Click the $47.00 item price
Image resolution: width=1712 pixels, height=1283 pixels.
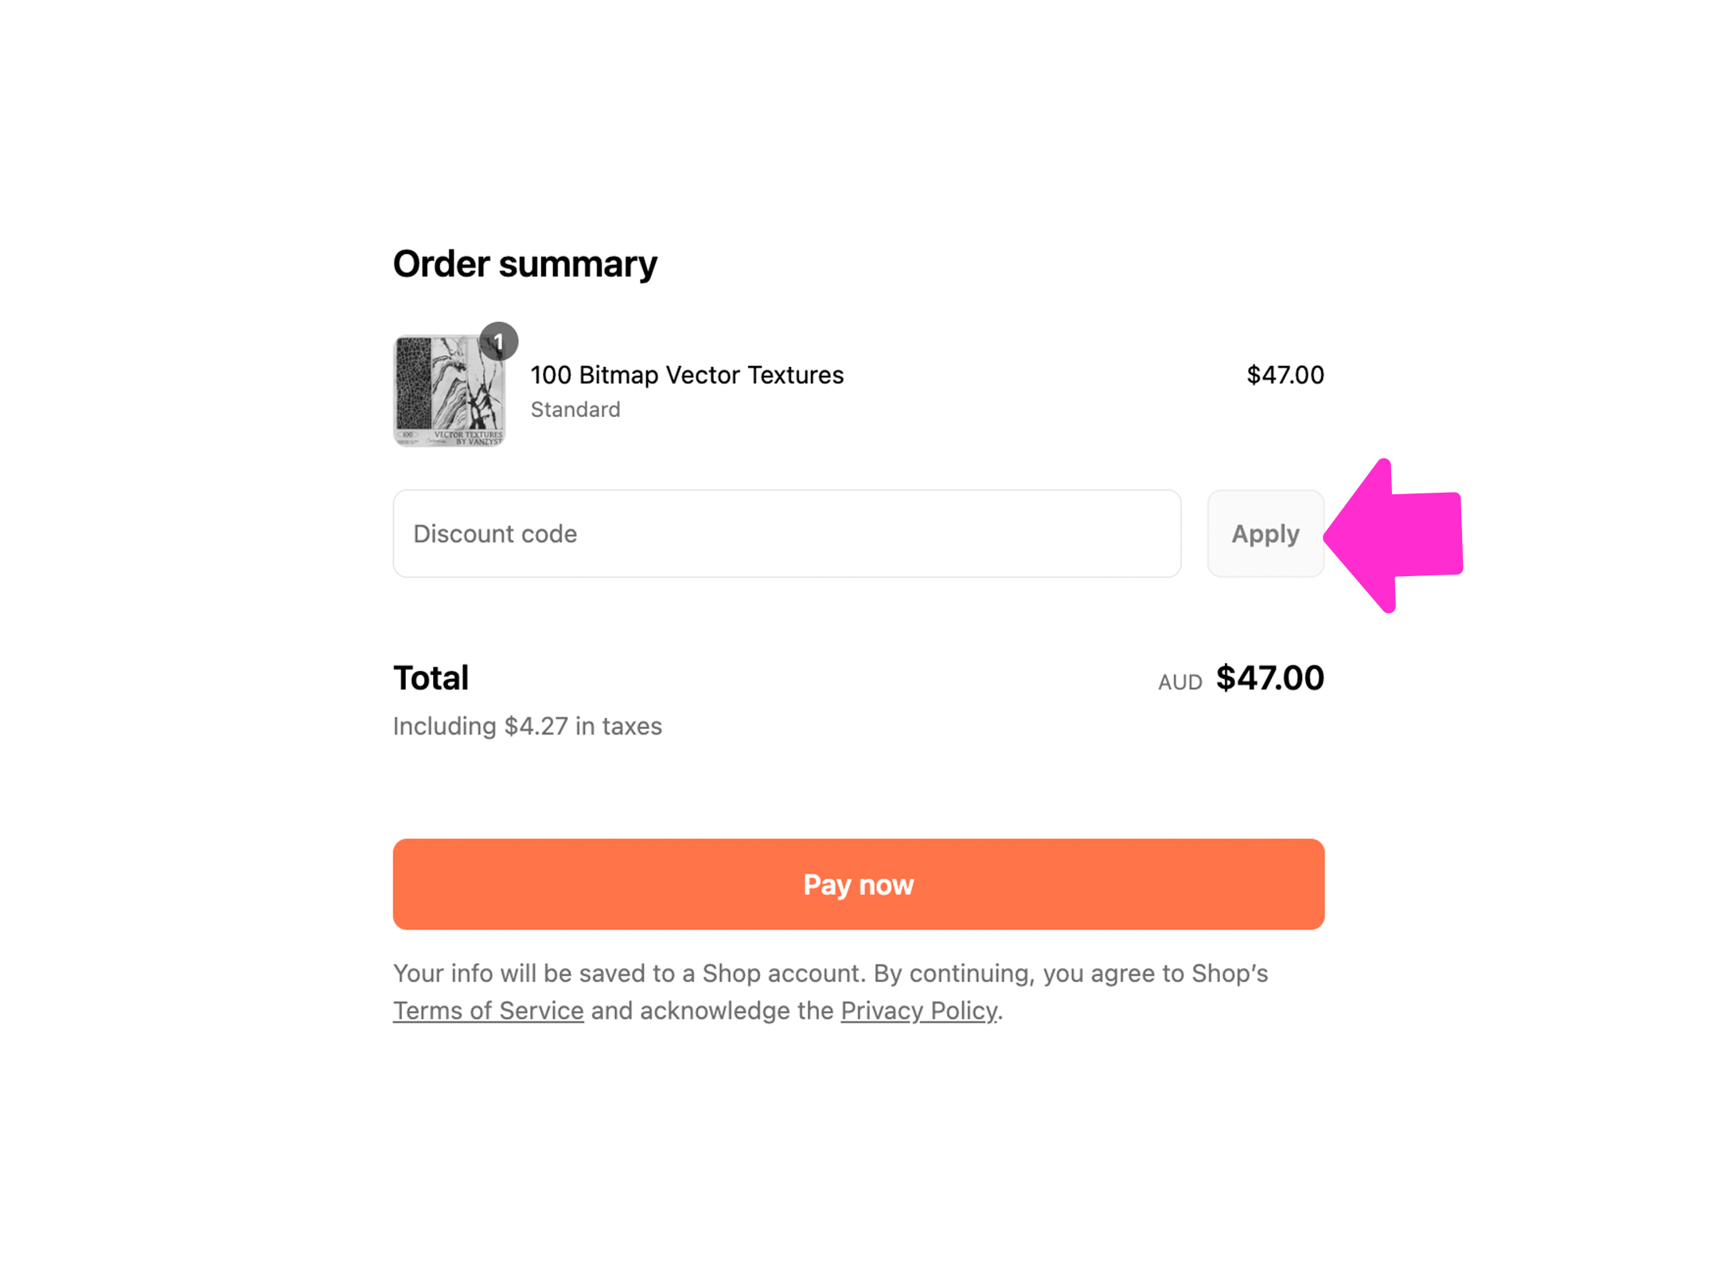[x=1286, y=375]
